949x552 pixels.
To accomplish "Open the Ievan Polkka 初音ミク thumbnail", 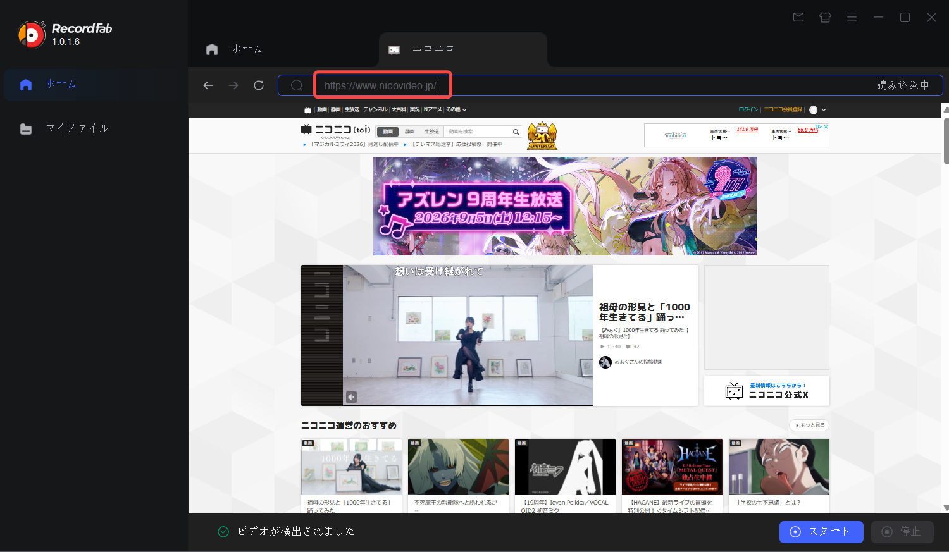I will pyautogui.click(x=565, y=467).
